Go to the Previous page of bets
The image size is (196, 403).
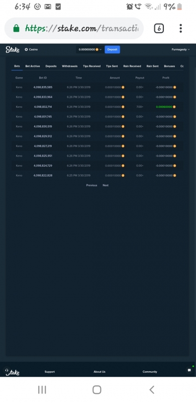tap(91, 185)
